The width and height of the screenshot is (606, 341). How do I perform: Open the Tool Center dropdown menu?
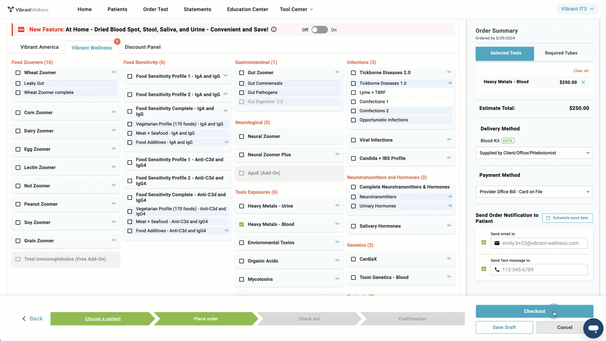(296, 9)
